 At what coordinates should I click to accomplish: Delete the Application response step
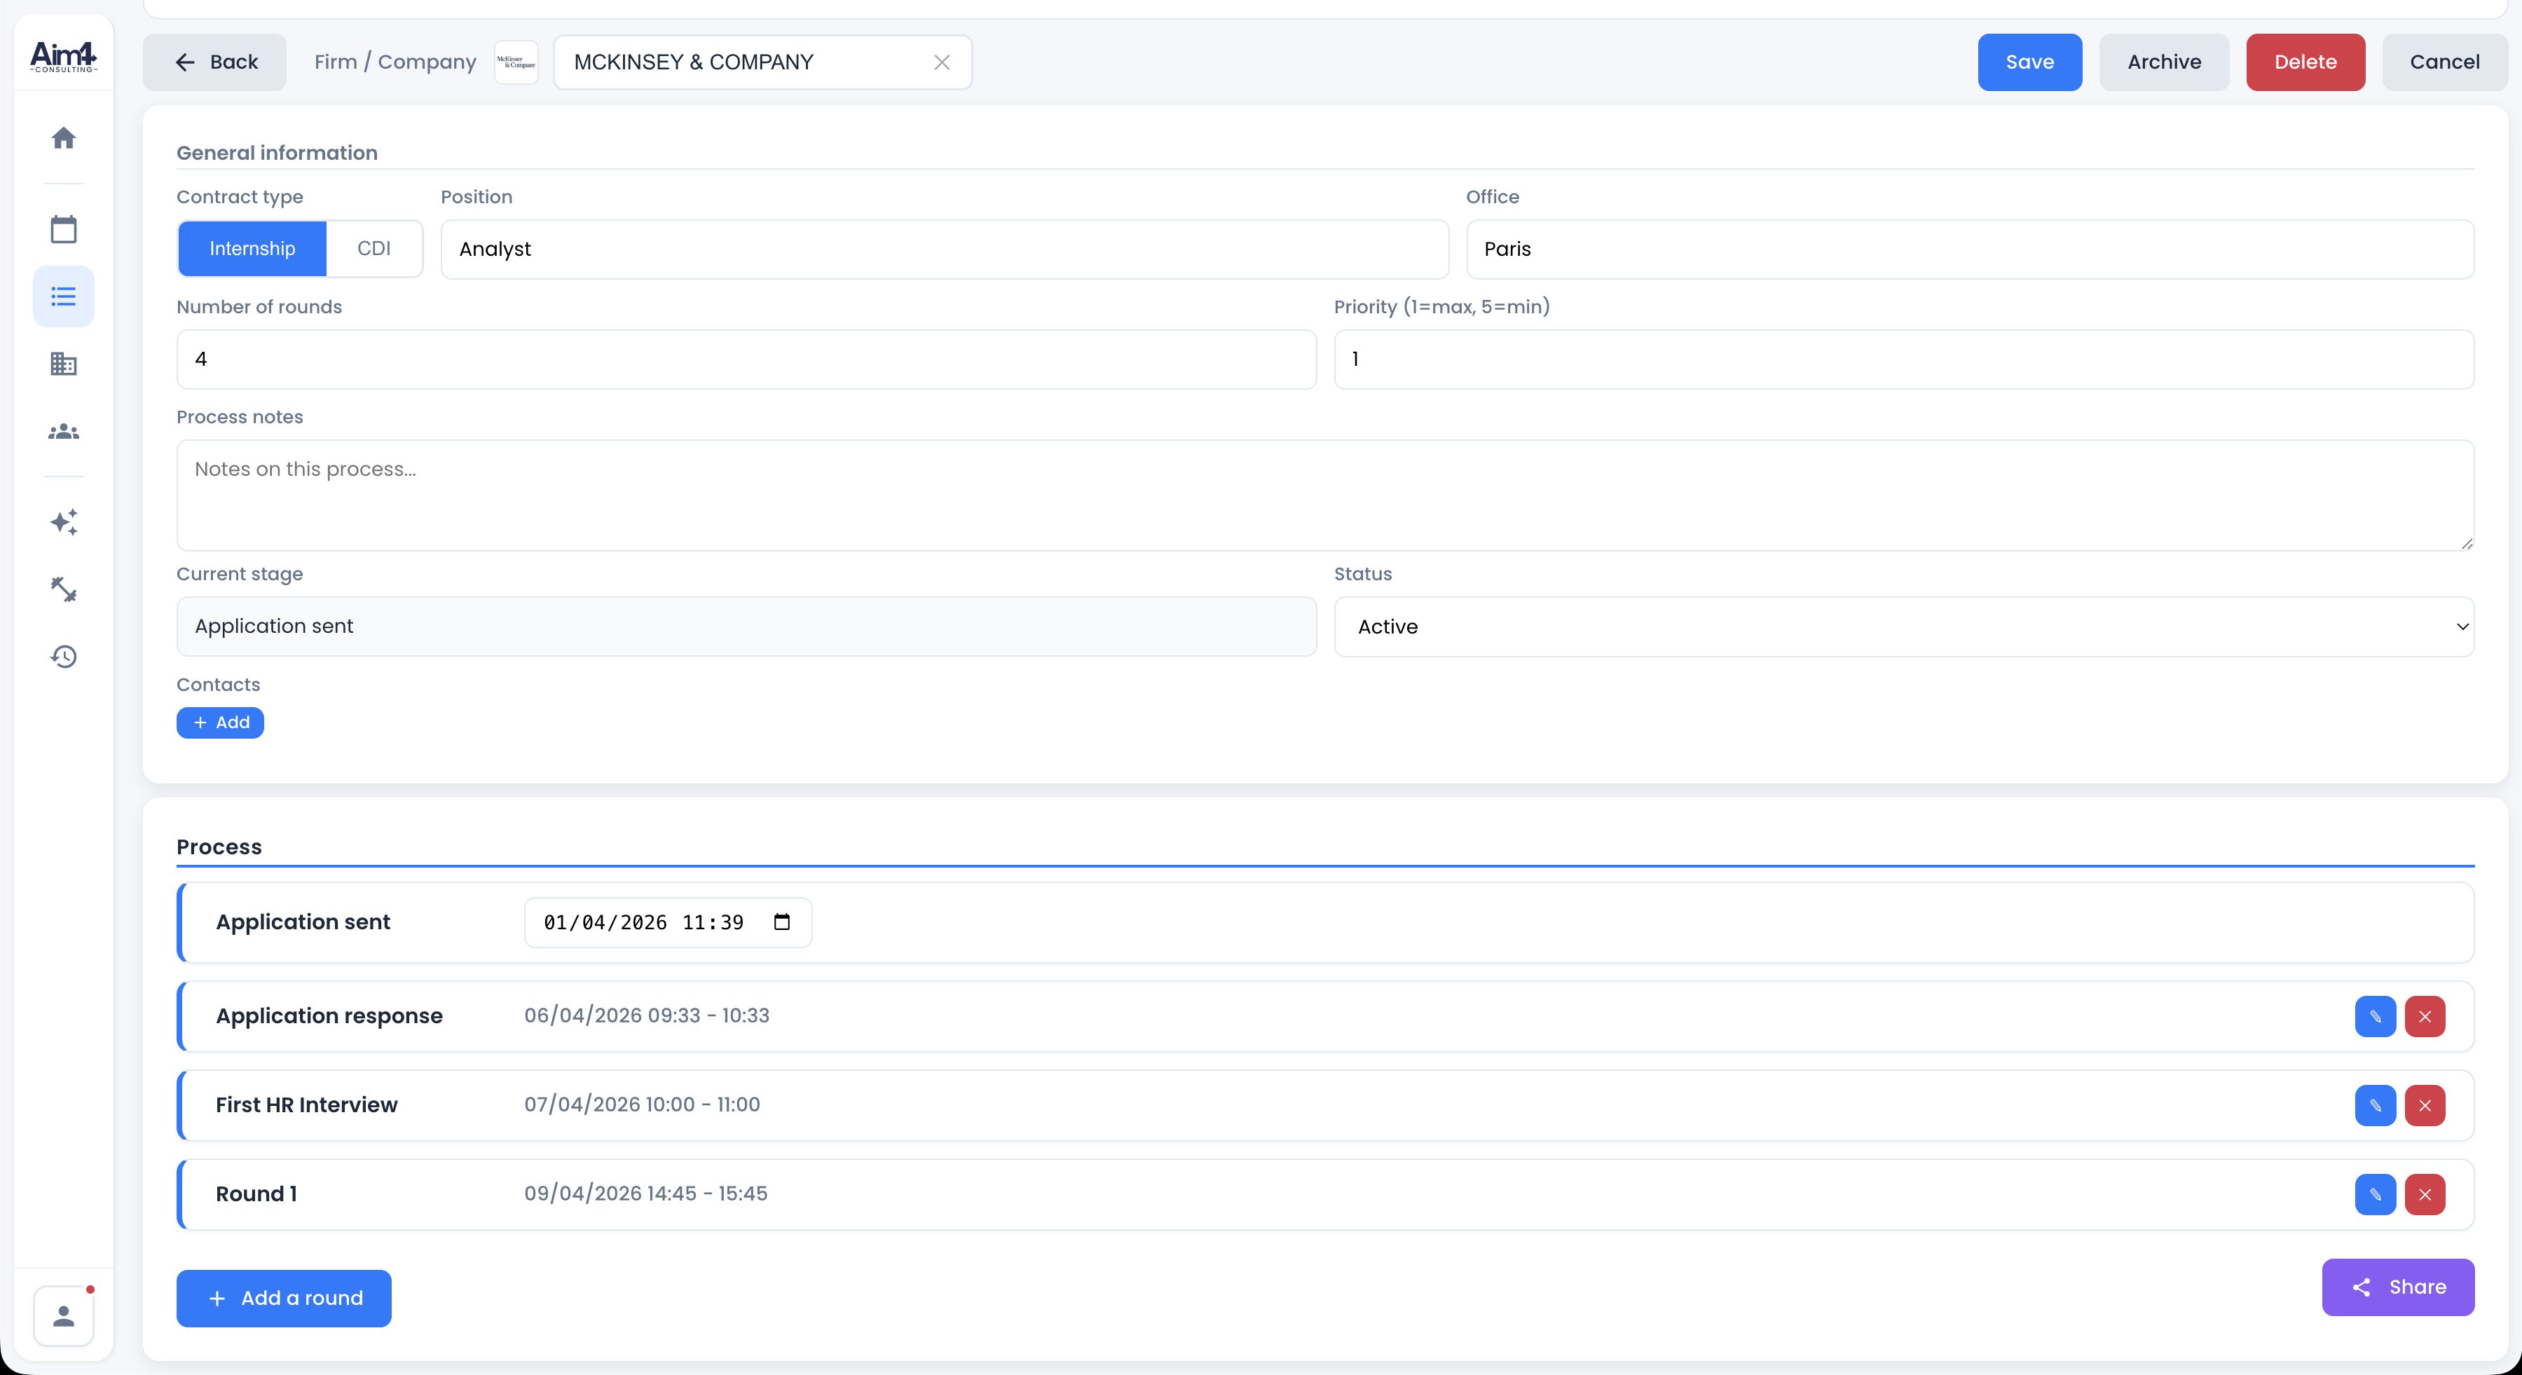pyautogui.click(x=2425, y=1017)
